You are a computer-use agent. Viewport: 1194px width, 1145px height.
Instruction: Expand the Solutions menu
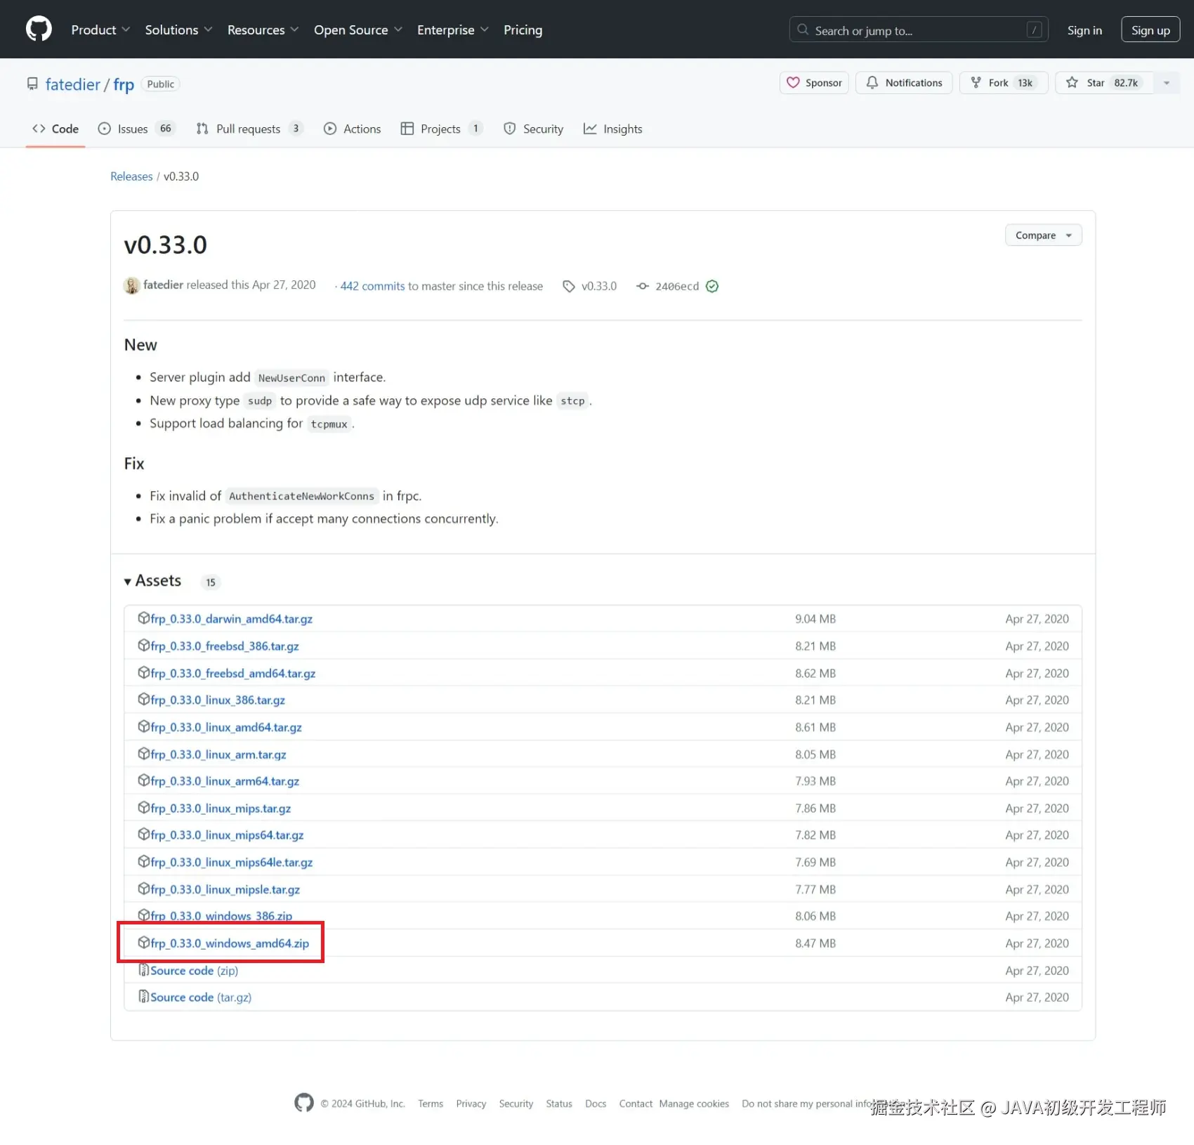pos(178,30)
